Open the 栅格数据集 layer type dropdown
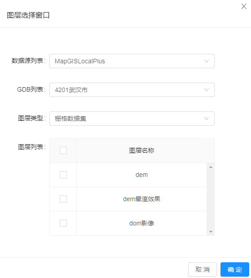 pos(132,119)
